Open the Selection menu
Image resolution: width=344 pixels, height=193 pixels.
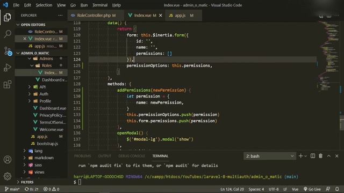click(44, 5)
